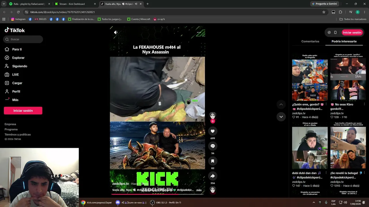Click the Buscar search field
The width and height of the screenshot is (369, 207).
[x=23, y=39]
